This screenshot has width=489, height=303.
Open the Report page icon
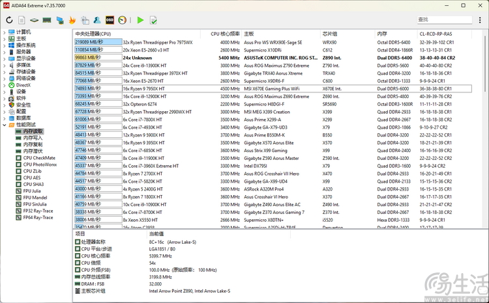pyautogui.click(x=22, y=20)
